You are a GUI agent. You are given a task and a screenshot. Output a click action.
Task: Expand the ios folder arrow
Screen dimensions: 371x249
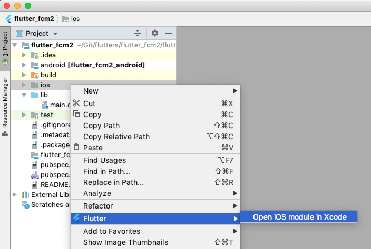[24, 85]
